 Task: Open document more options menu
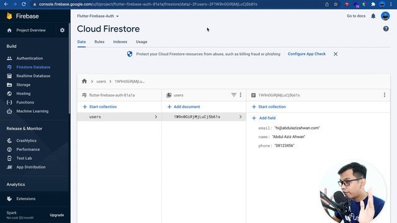(x=385, y=95)
